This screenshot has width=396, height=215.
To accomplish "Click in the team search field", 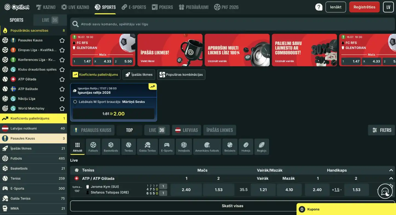I will point(232,24).
